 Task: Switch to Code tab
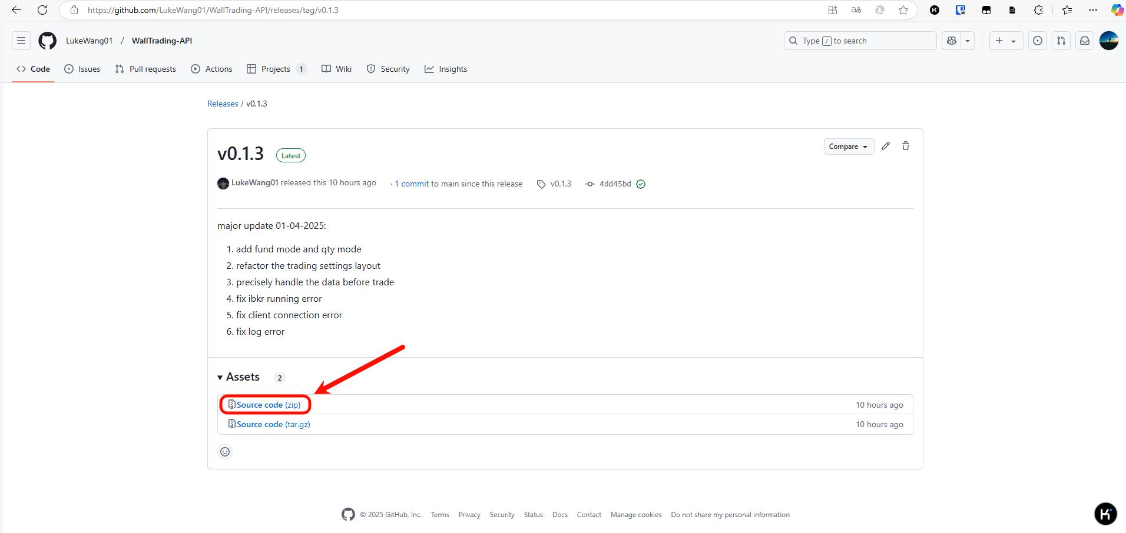(34, 69)
